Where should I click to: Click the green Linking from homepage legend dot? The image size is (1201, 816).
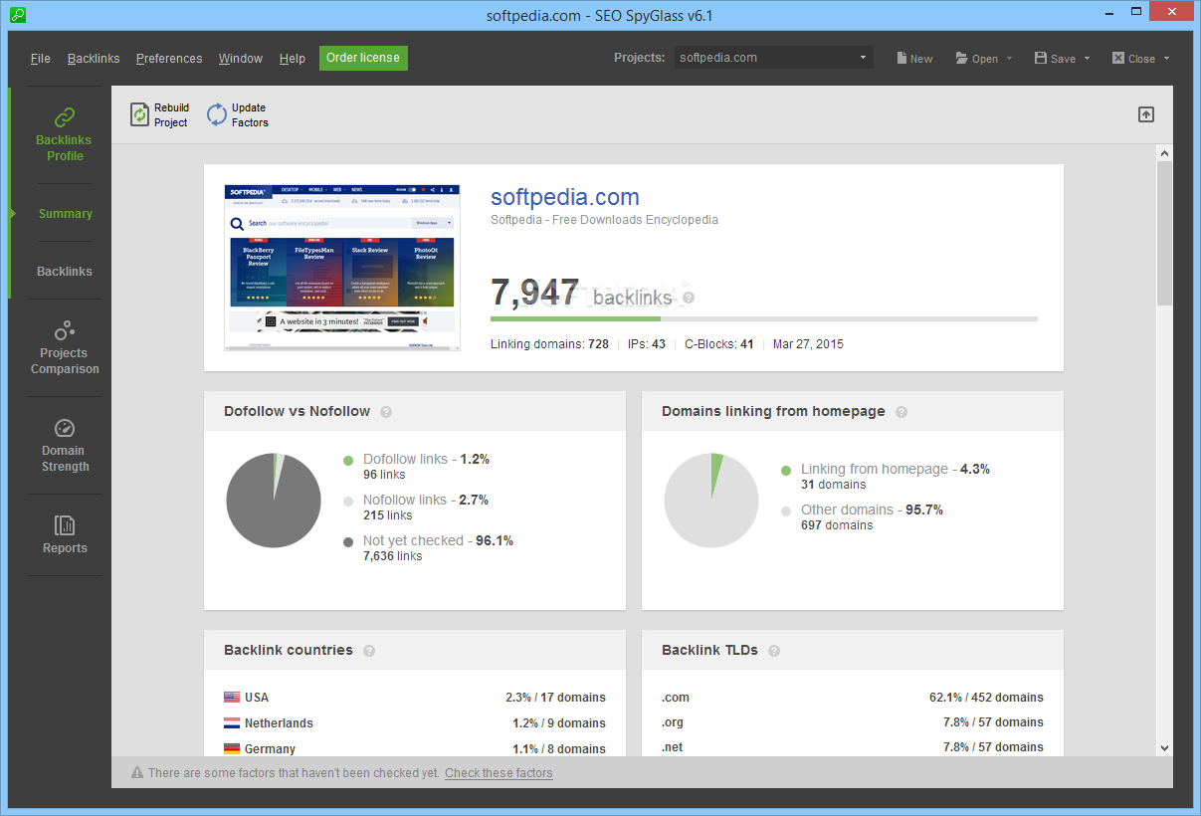(786, 470)
